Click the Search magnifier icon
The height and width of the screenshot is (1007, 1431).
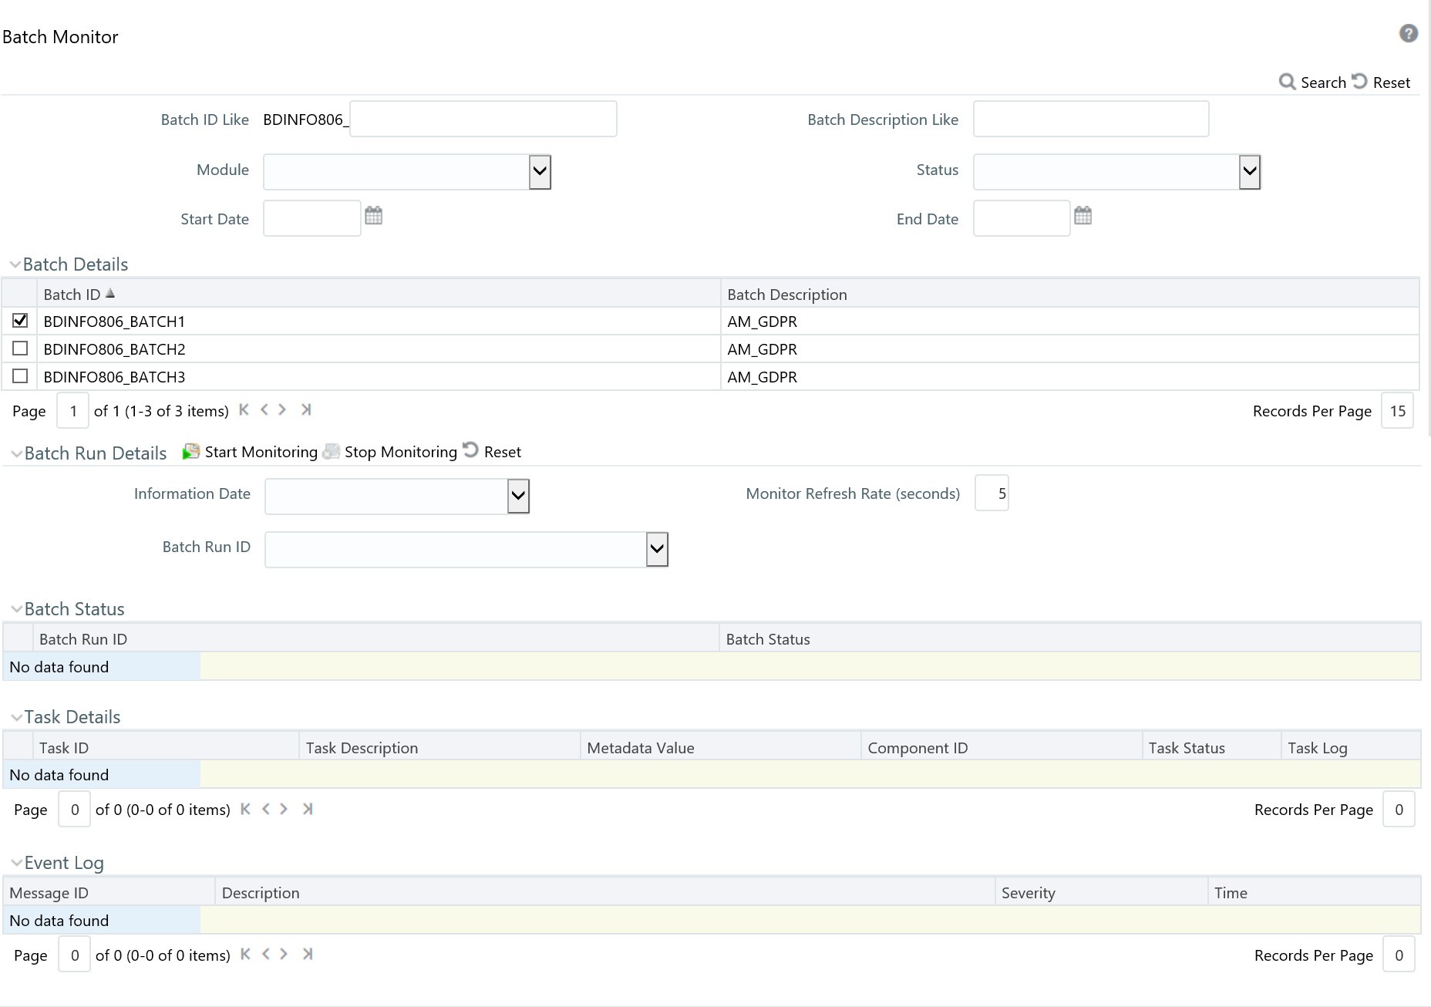[x=1287, y=82]
